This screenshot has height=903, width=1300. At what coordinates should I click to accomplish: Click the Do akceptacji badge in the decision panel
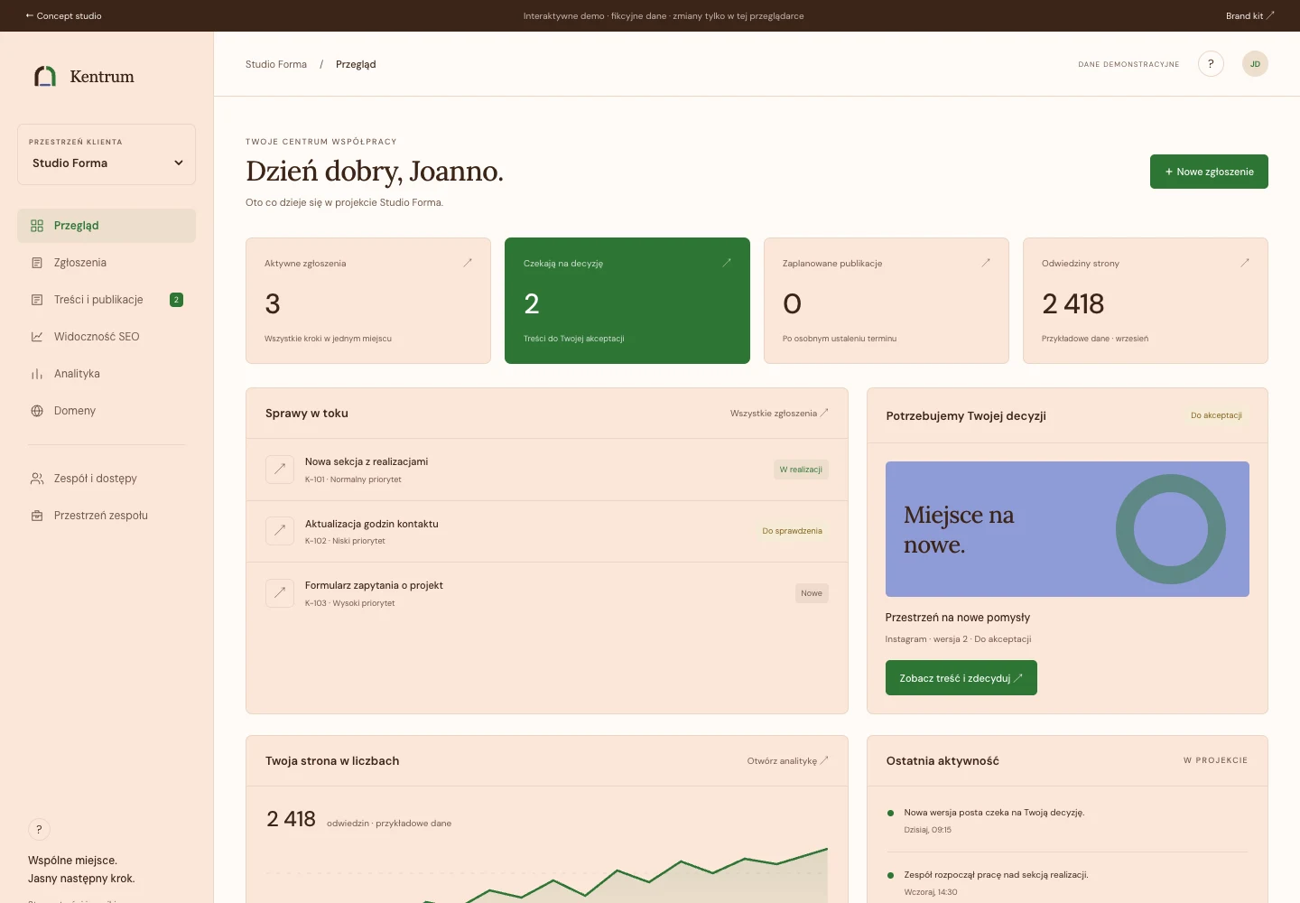click(1216, 415)
